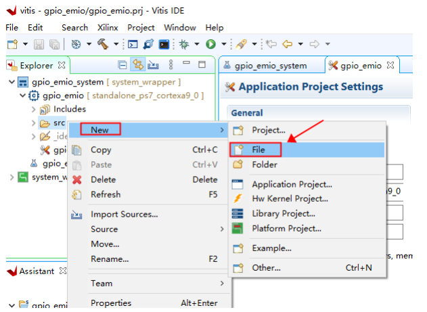Open the Debug dropdown arrow
The width and height of the screenshot is (427, 312).
click(197, 44)
